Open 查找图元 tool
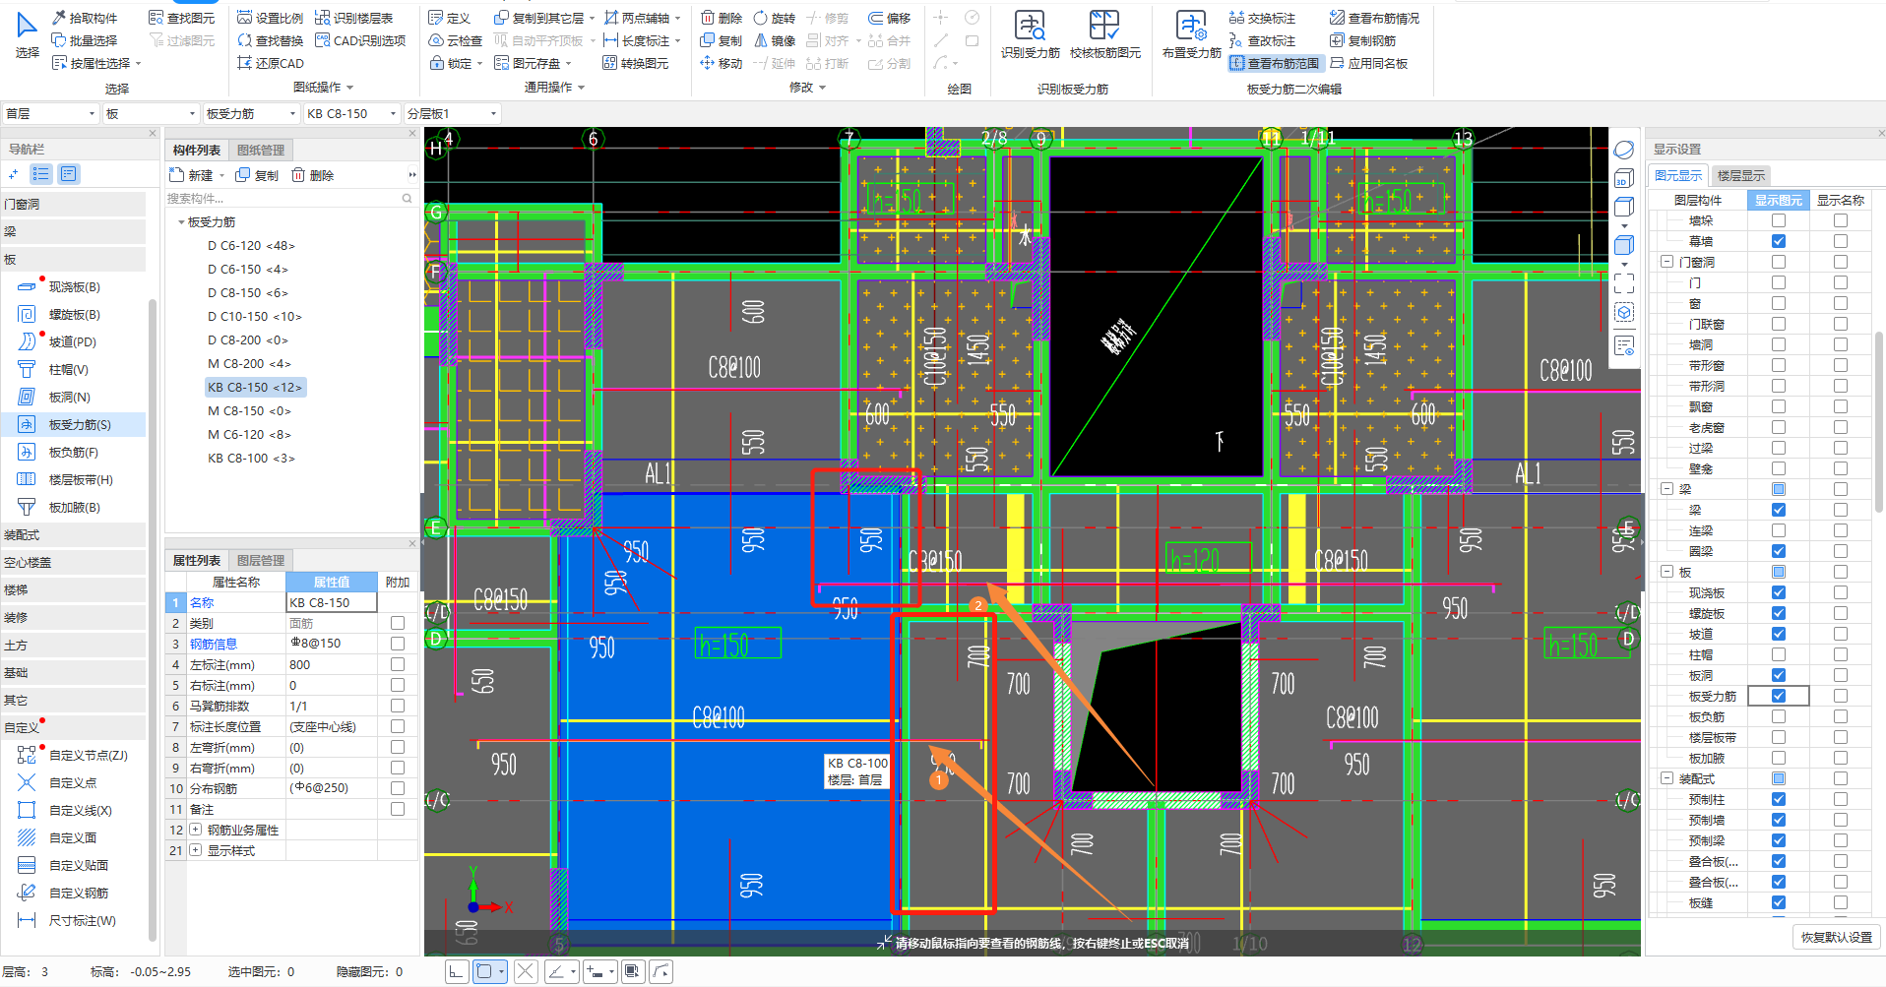1886x987 pixels. [181, 18]
